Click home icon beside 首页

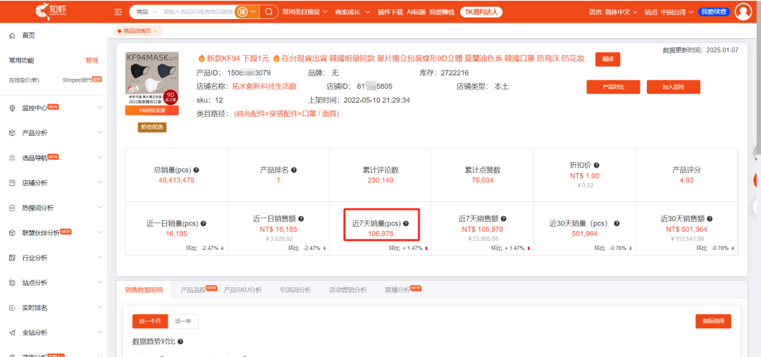tap(12, 35)
